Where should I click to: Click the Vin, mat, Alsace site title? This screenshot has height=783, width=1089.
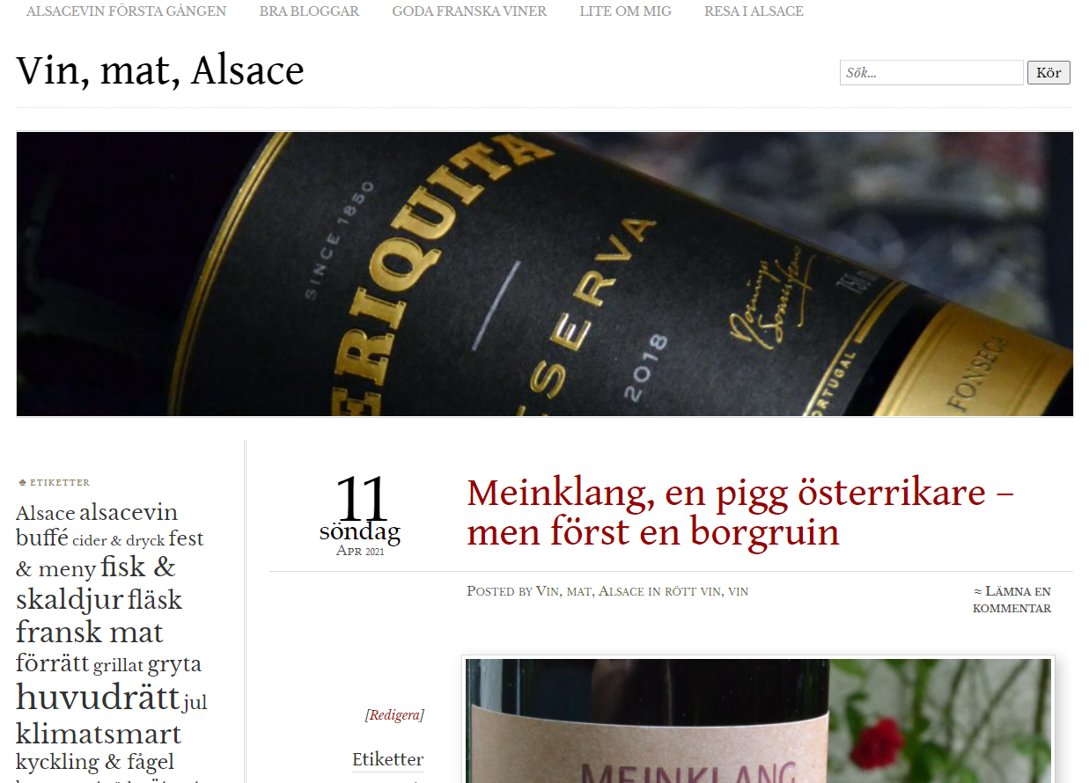(160, 70)
